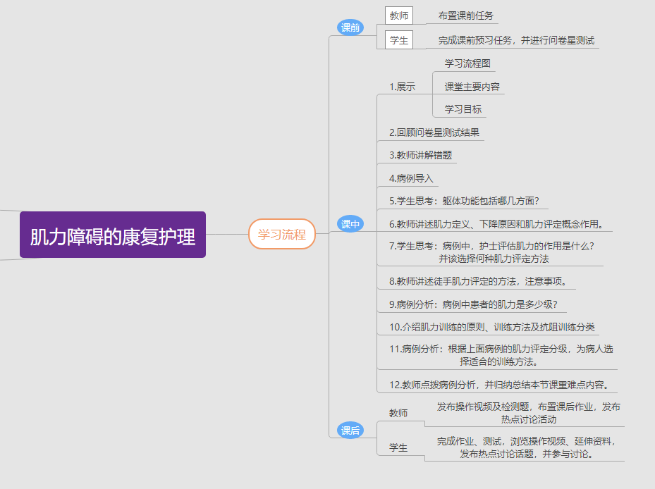Select 11.病例分析：根据上面病例 node
This screenshot has height=489, width=655.
pos(501,355)
